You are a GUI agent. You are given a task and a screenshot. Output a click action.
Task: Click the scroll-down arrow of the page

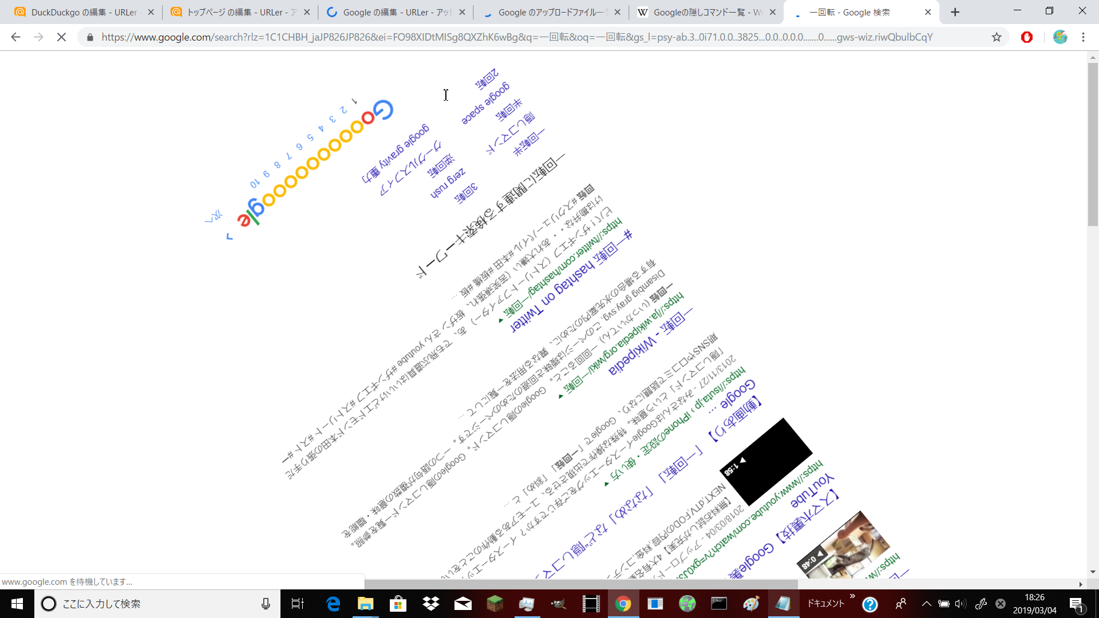pos(1093,572)
